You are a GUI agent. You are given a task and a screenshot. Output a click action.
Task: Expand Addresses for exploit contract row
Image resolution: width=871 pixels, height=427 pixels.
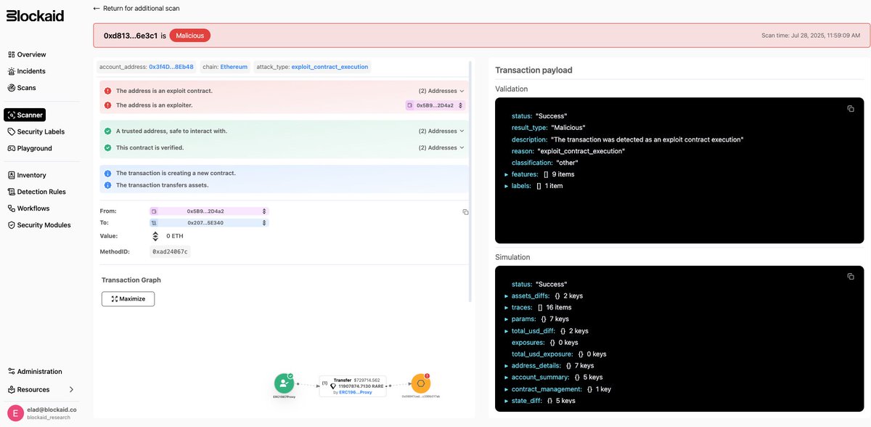click(441, 91)
